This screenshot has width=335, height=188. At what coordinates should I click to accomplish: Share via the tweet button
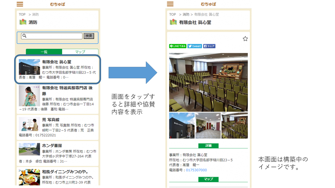tap(195, 46)
